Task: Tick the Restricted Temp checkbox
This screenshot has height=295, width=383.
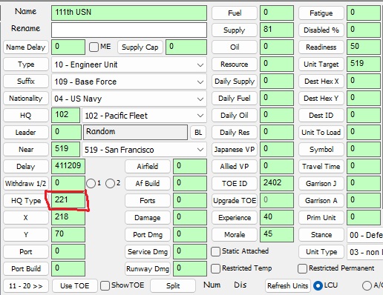Action: 215,268
